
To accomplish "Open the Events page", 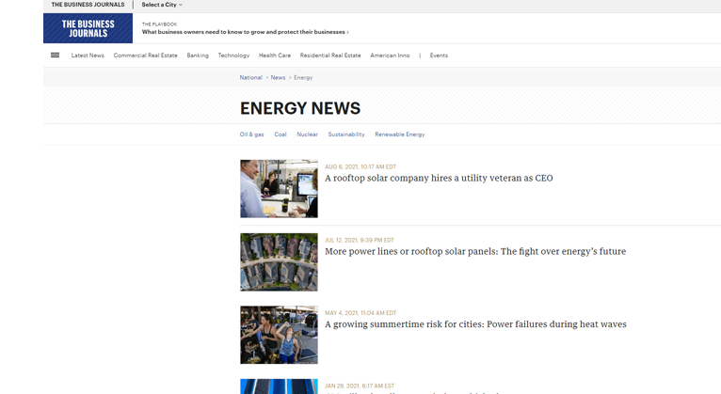I will (x=439, y=55).
